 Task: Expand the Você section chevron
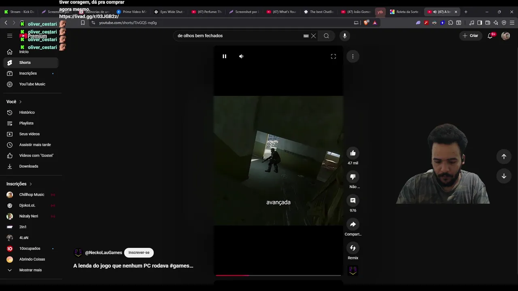[x=21, y=102]
